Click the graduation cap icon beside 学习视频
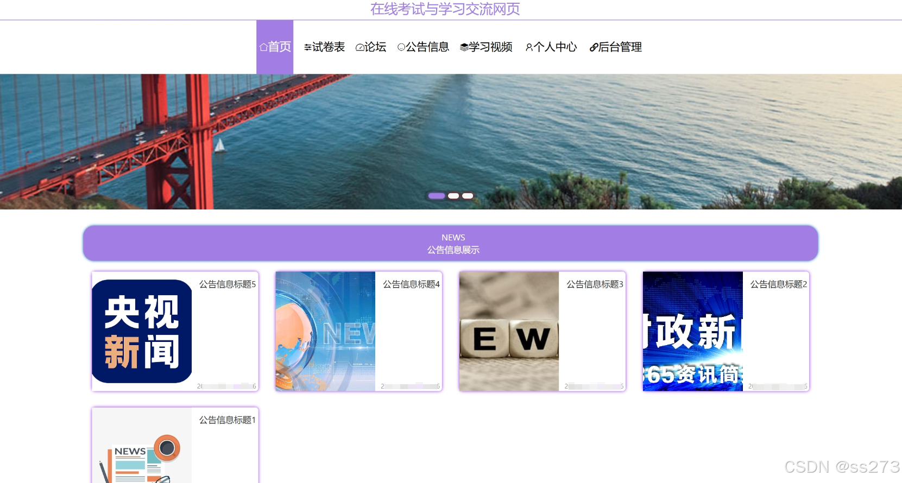 tap(464, 47)
